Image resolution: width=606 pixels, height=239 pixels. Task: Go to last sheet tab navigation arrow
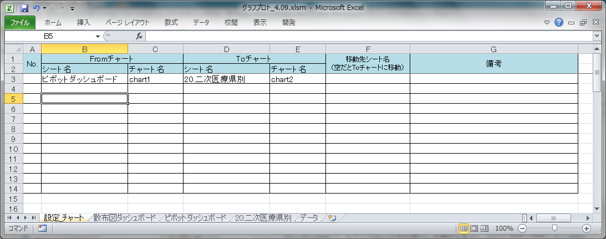(x=34, y=218)
